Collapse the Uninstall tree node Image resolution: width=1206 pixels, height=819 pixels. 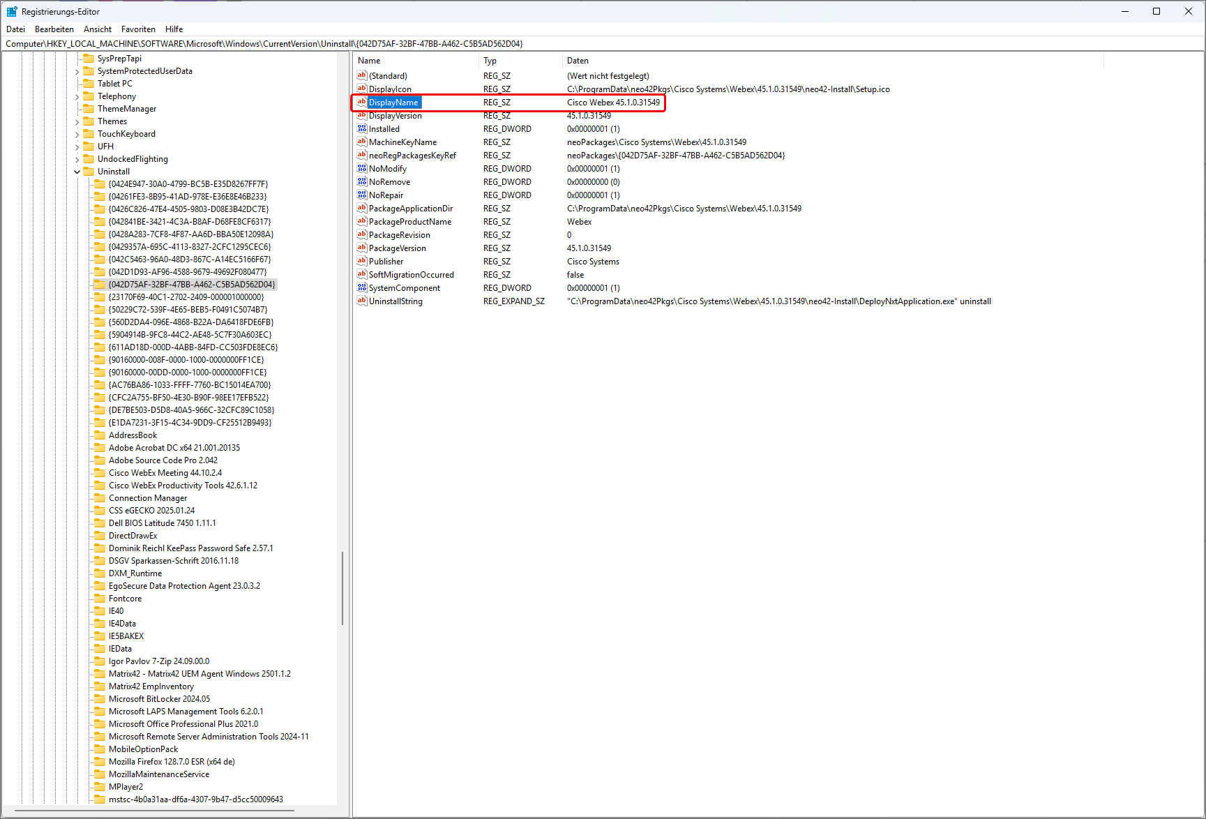(x=77, y=172)
